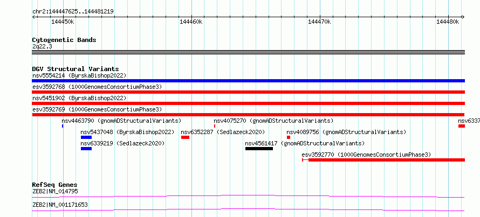Open the esv3592770 (1000GenomesConsortiumPhase3) label

click(366, 155)
